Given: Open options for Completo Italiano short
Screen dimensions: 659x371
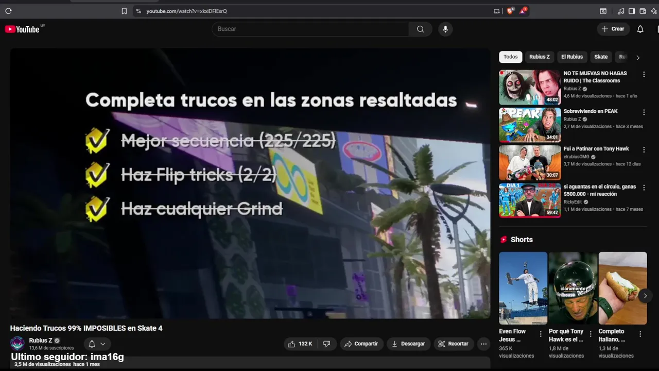Looking at the screenshot, I should click(640, 334).
